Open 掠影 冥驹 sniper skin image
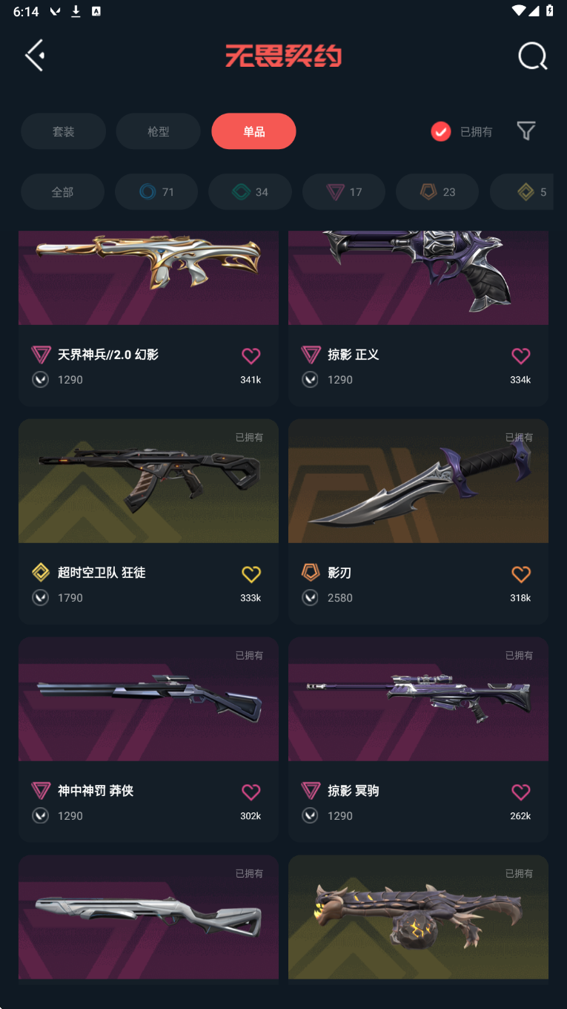Screen dimensions: 567x1009 (x=418, y=699)
